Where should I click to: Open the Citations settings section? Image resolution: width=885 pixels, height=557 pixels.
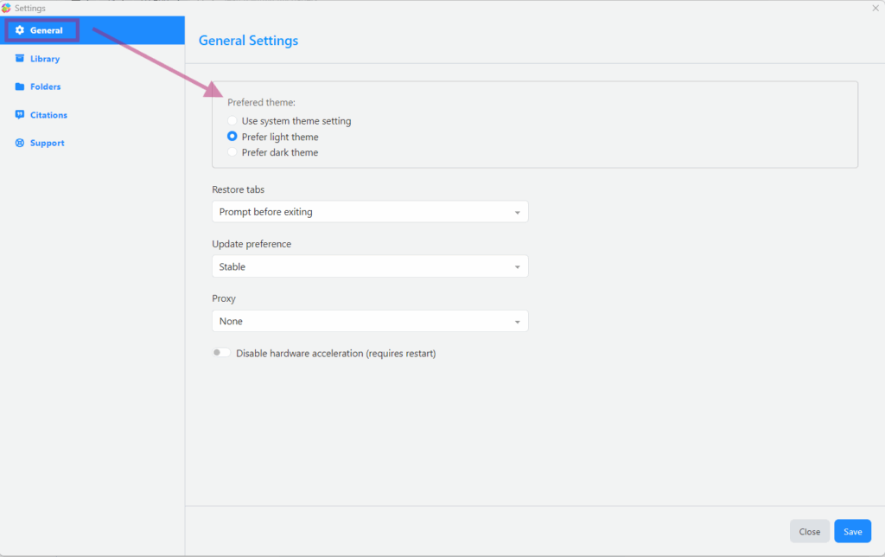click(48, 115)
